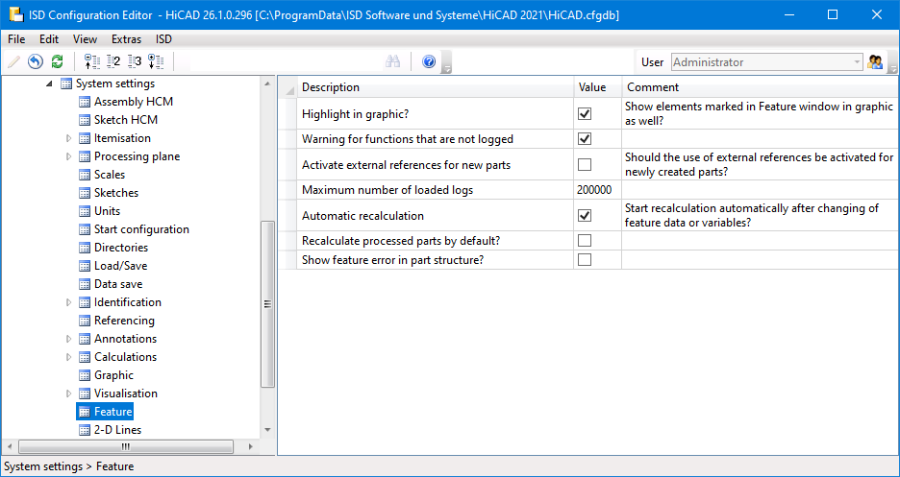Enable Activate external references for new parts

coord(585,165)
